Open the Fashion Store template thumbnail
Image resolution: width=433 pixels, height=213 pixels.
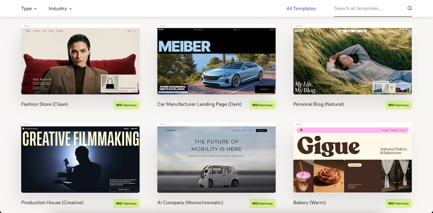tap(80, 59)
